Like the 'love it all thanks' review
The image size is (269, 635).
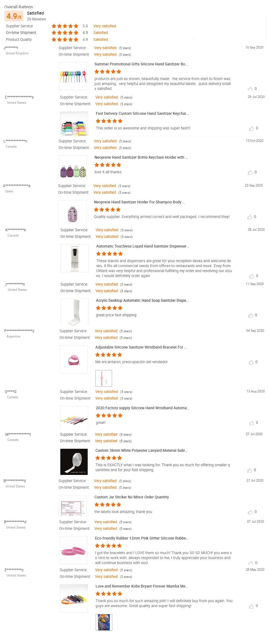click(x=250, y=172)
